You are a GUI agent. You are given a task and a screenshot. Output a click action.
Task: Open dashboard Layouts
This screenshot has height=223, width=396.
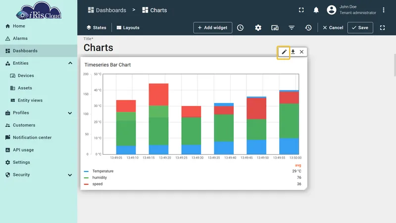pos(128,28)
